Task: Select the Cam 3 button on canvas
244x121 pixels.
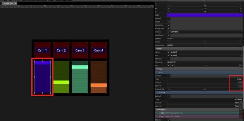Action: click(x=80, y=50)
